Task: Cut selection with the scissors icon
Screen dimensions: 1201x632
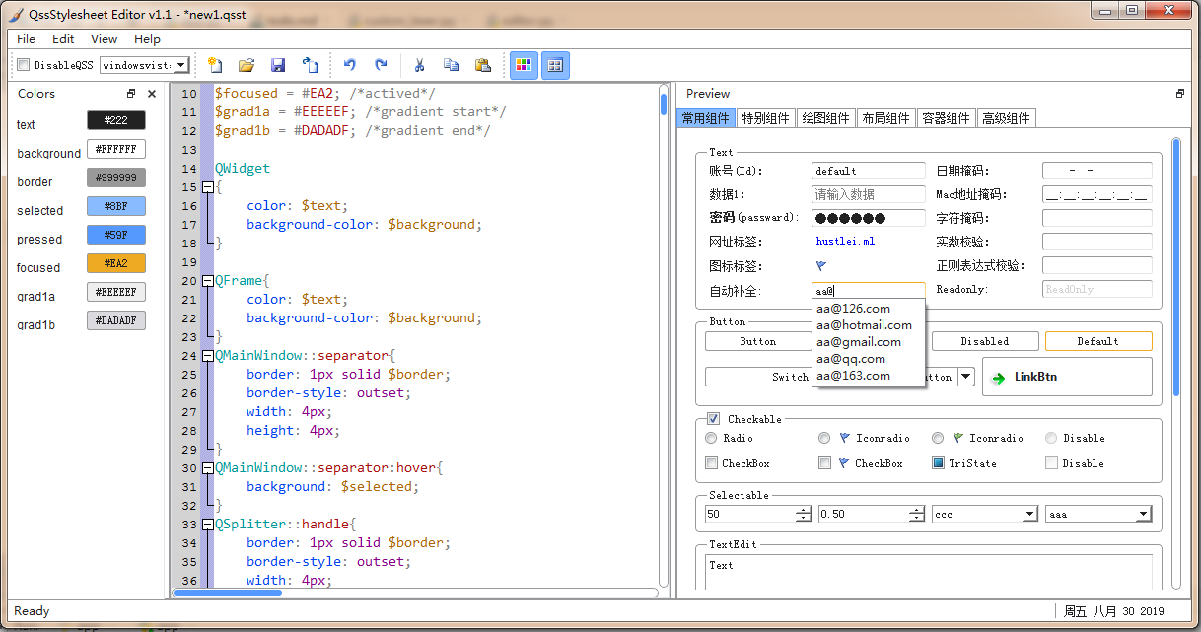Action: (419, 65)
